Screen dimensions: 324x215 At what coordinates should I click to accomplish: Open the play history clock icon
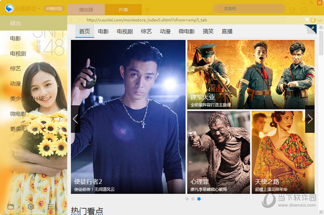point(304,10)
